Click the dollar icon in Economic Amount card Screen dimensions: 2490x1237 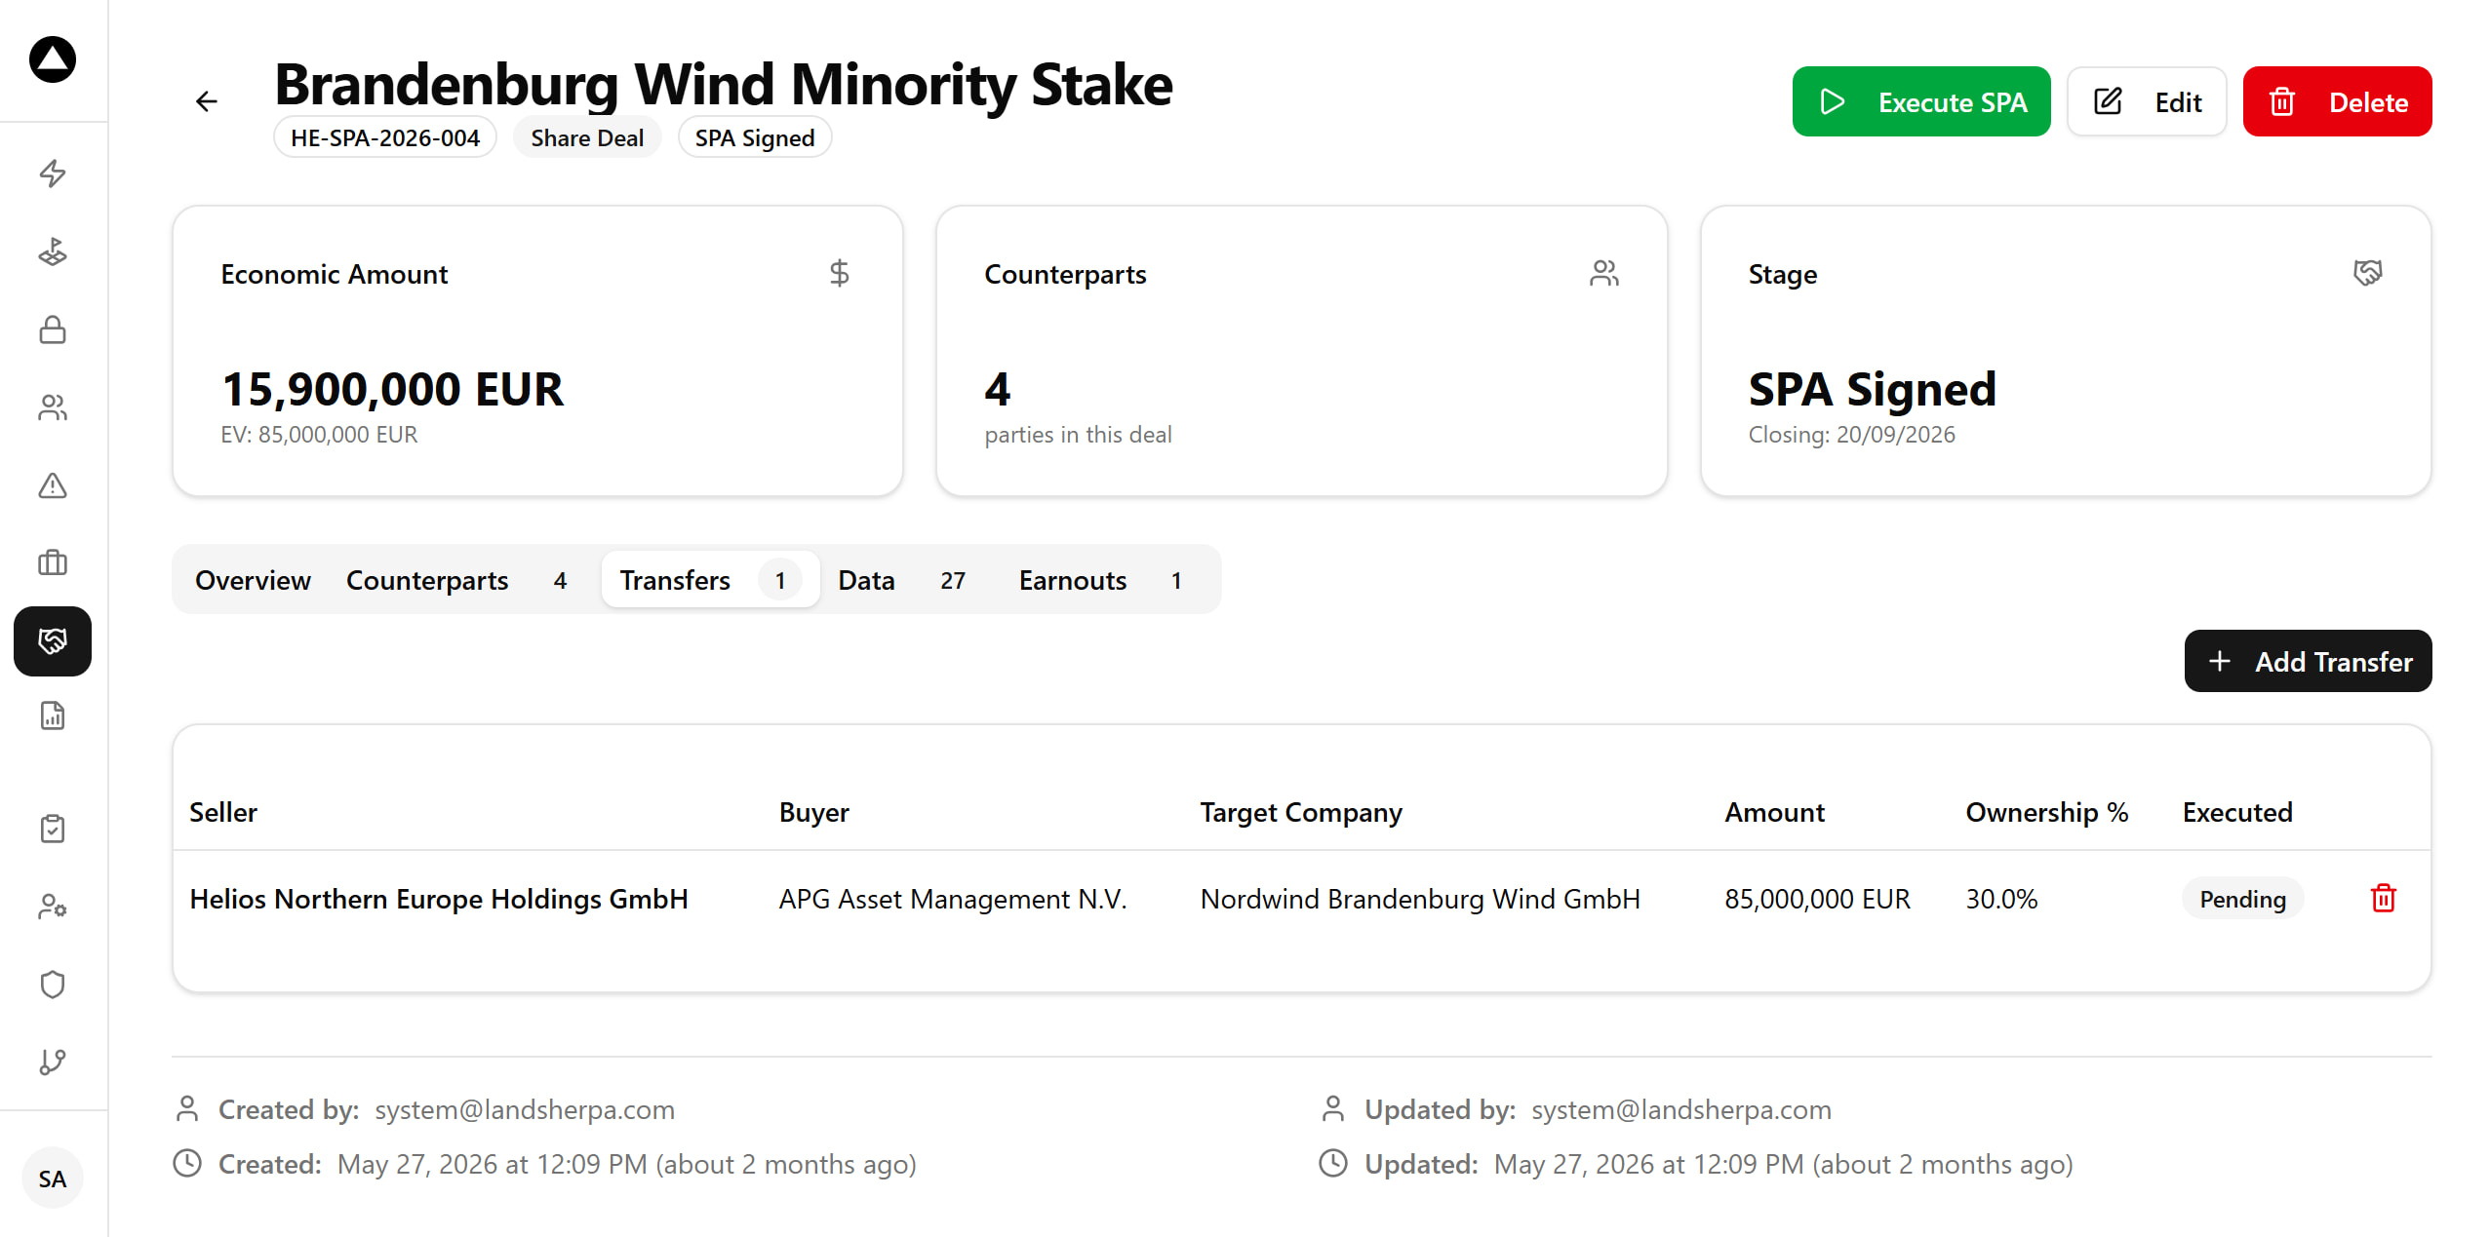tap(839, 273)
